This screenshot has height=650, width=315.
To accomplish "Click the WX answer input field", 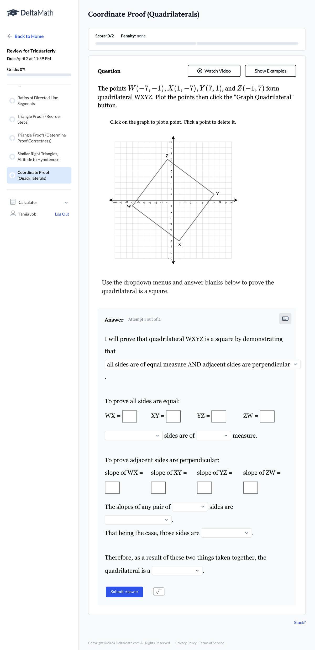I will [x=129, y=416].
